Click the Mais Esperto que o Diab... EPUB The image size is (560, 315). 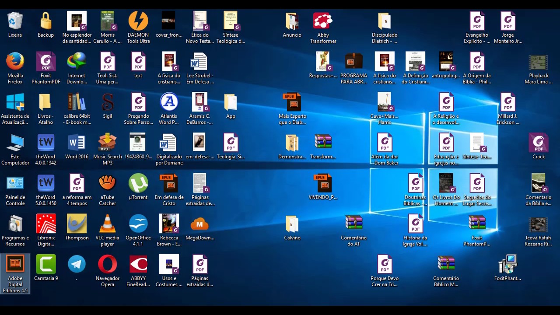292,102
